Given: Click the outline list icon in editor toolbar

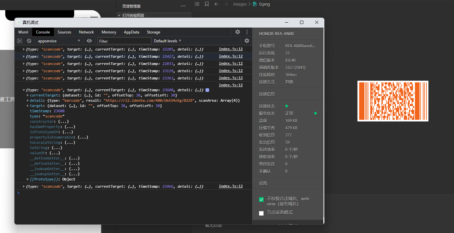Looking at the screenshot, I should (197, 4).
